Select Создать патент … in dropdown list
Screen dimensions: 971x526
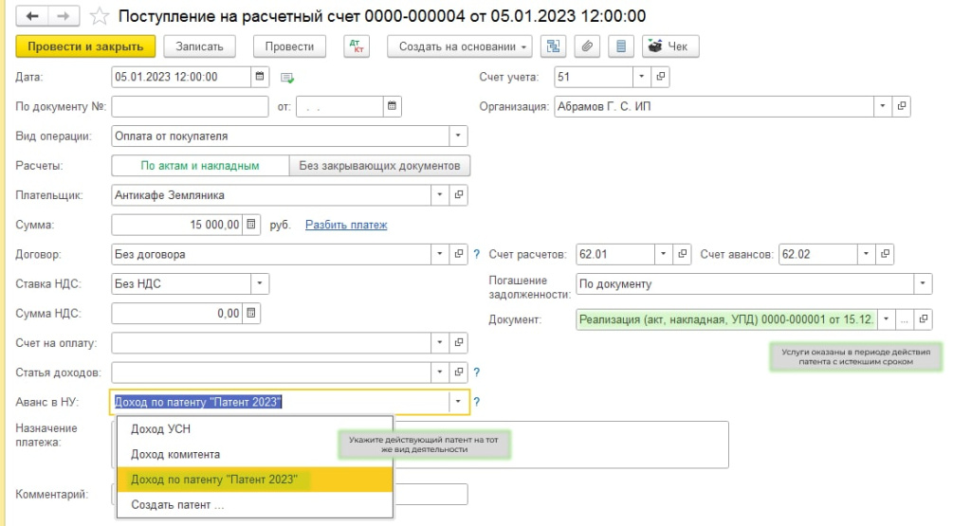click(x=177, y=505)
